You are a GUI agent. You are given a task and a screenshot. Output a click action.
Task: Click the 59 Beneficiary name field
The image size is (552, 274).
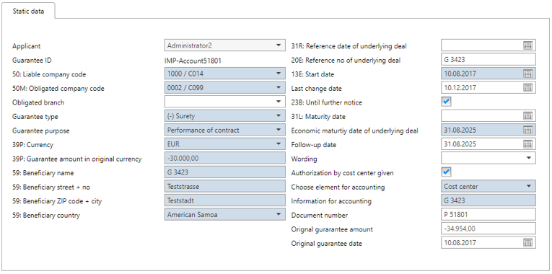point(224,172)
